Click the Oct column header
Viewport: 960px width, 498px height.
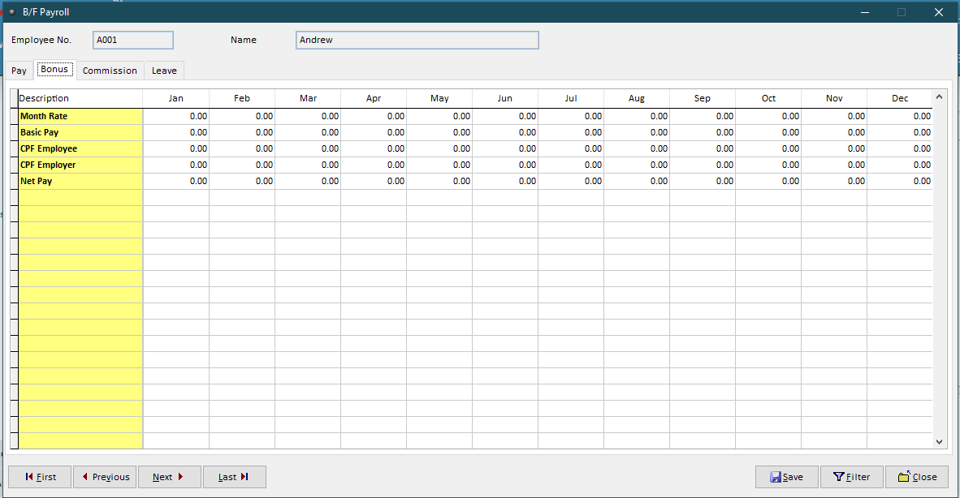tap(768, 98)
